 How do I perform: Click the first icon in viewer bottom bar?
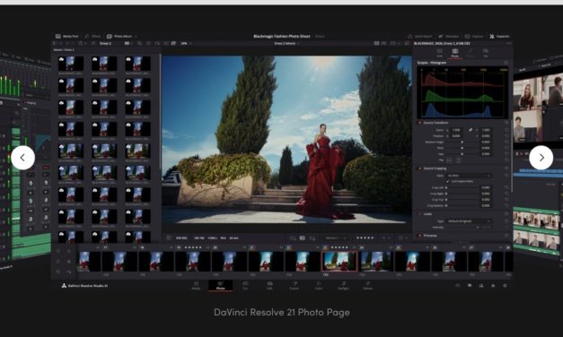(x=169, y=238)
